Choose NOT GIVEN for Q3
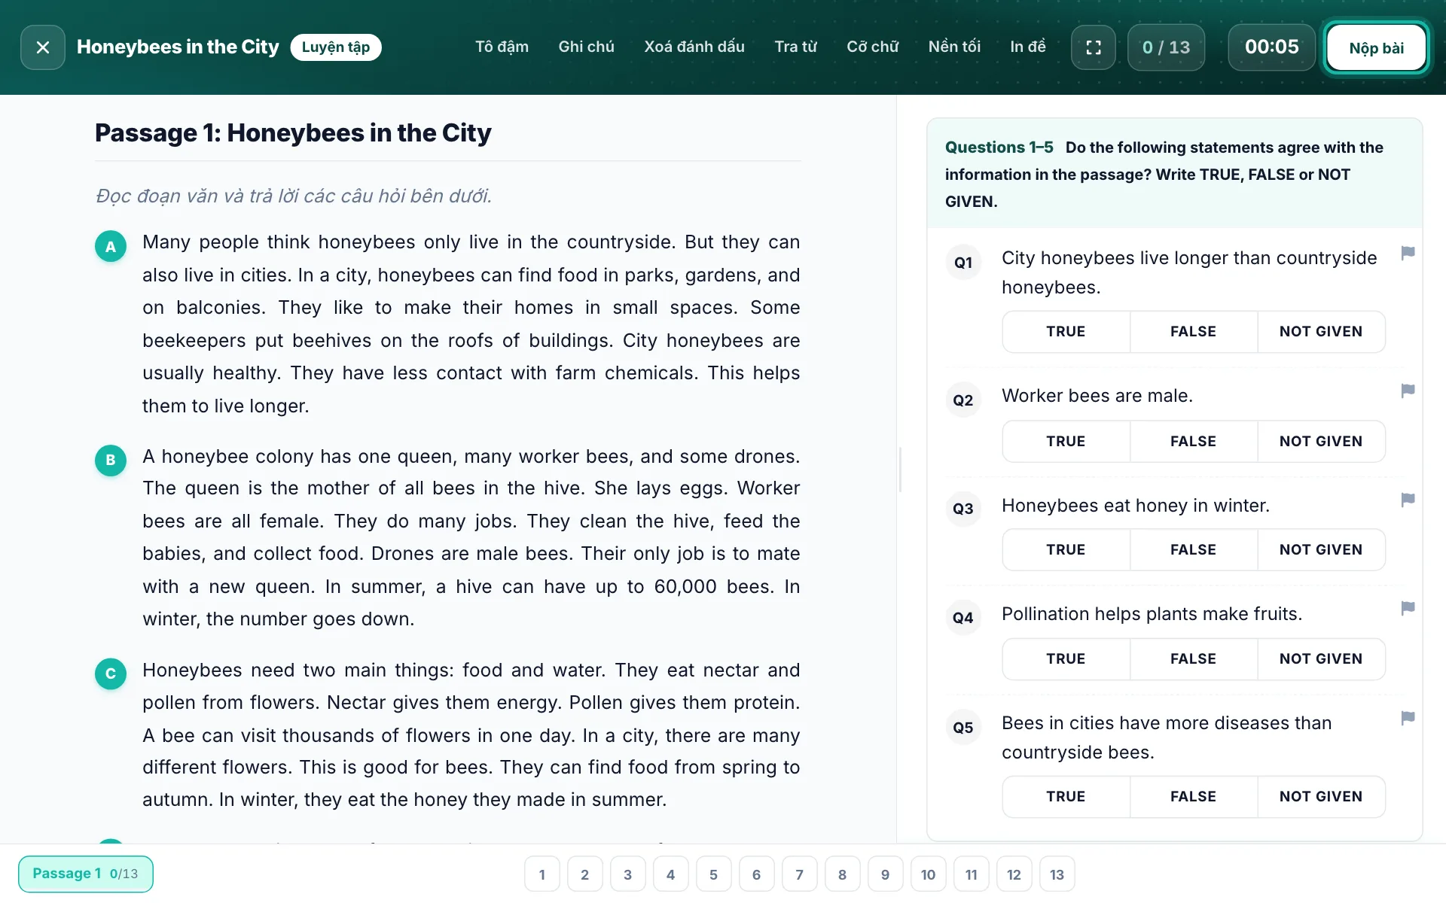Viewport: 1446px width, 903px height. tap(1321, 550)
